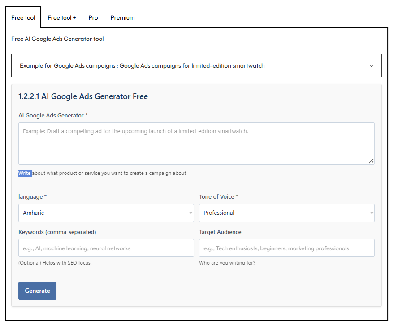394x326 pixels.
Task: Go to the Free tool tab
Action: point(23,18)
